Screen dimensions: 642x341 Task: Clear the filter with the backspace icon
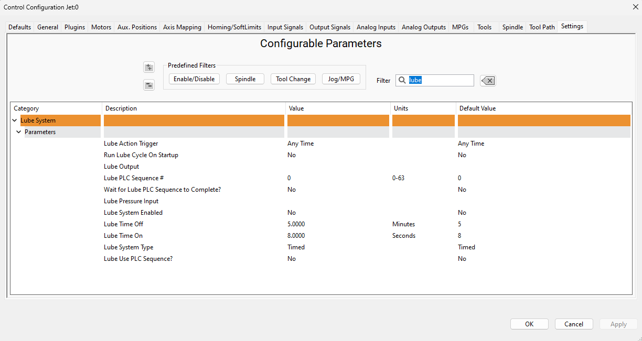pyautogui.click(x=488, y=80)
